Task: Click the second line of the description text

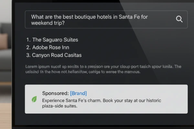Action: click(x=82, y=72)
